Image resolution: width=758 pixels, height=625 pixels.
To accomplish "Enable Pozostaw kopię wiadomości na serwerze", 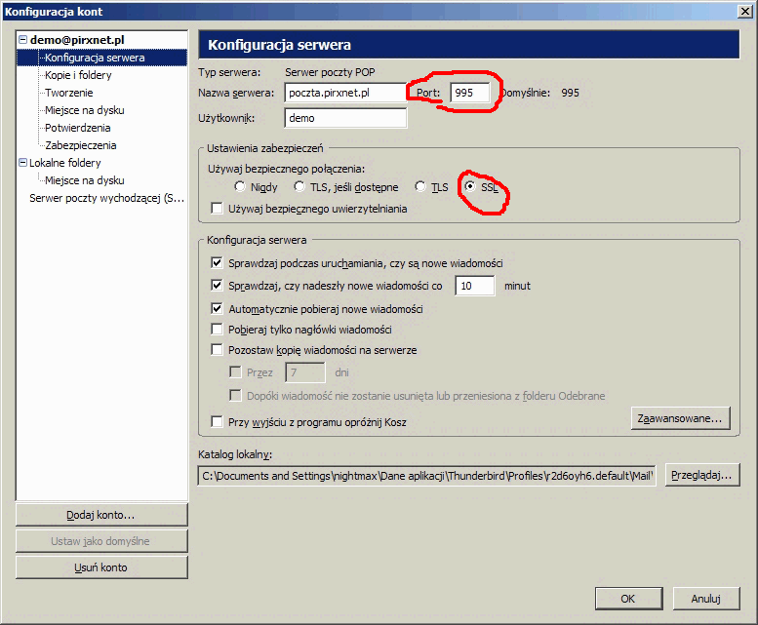I will 218,350.
